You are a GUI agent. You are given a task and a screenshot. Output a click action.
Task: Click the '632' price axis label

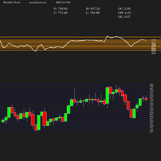(152, 112)
